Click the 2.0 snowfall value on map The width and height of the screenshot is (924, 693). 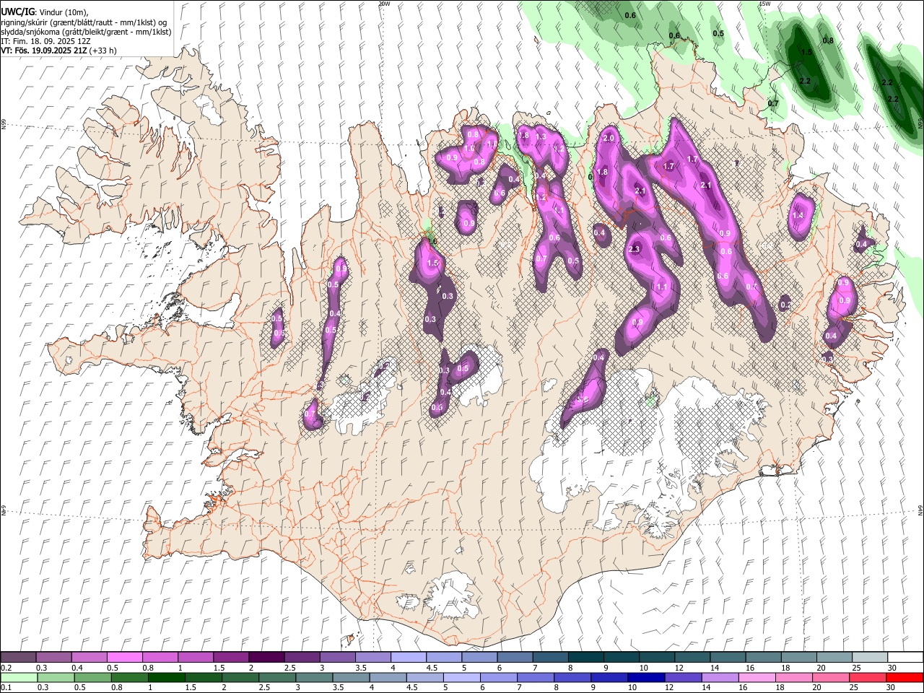(x=609, y=139)
